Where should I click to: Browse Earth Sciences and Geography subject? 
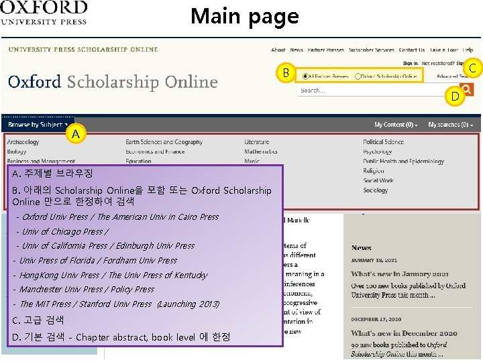(x=164, y=142)
